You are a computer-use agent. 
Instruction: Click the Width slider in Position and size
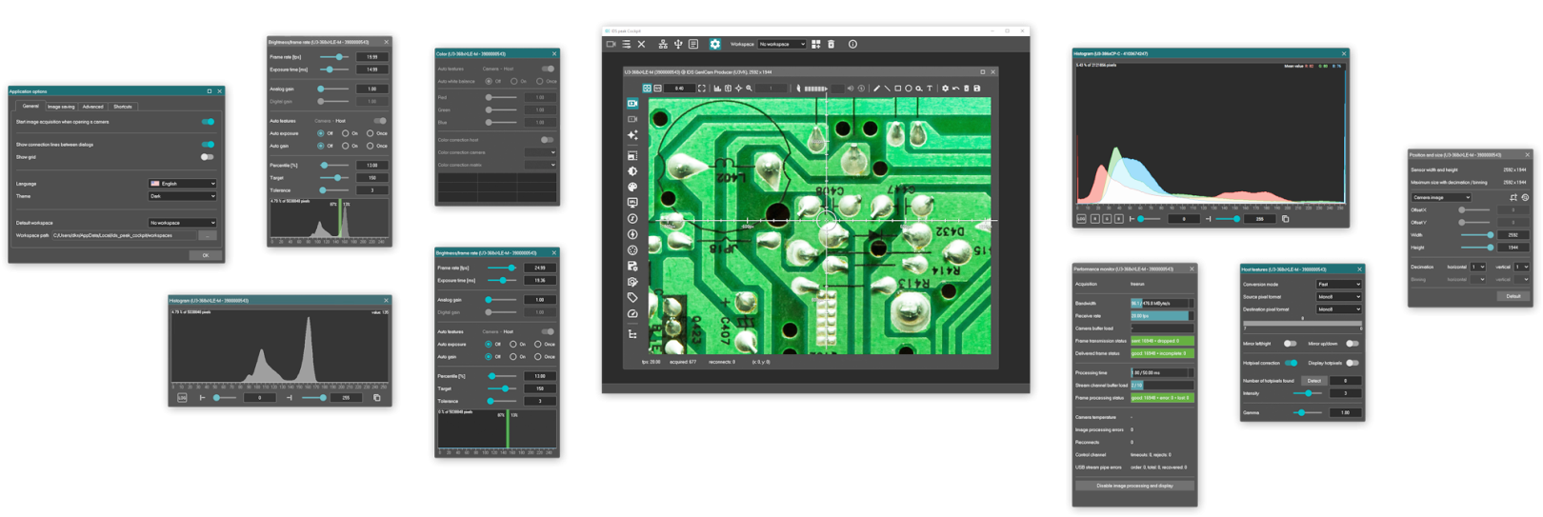point(1477,235)
